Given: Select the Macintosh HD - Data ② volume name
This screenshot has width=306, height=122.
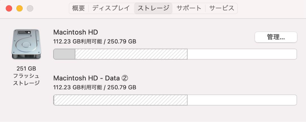Looking at the screenshot, I should [91, 78].
